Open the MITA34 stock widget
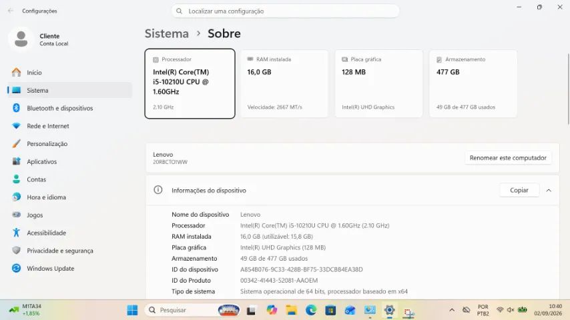570x320 pixels. [25, 309]
